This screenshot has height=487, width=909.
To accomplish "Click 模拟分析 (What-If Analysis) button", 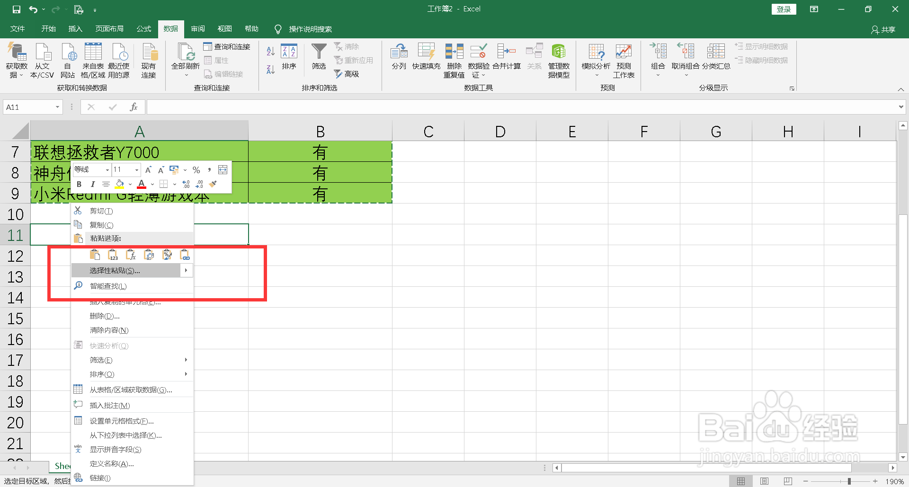I will 596,61.
